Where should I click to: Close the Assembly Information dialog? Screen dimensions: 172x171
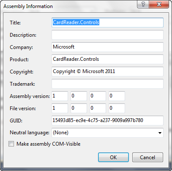159,4
